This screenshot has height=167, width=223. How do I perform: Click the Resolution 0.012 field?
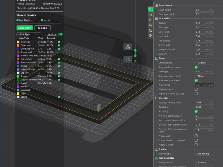(x=204, y=107)
